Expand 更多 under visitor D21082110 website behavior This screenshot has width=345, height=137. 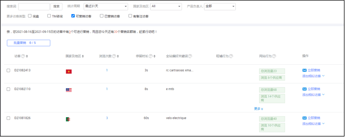tap(259, 109)
